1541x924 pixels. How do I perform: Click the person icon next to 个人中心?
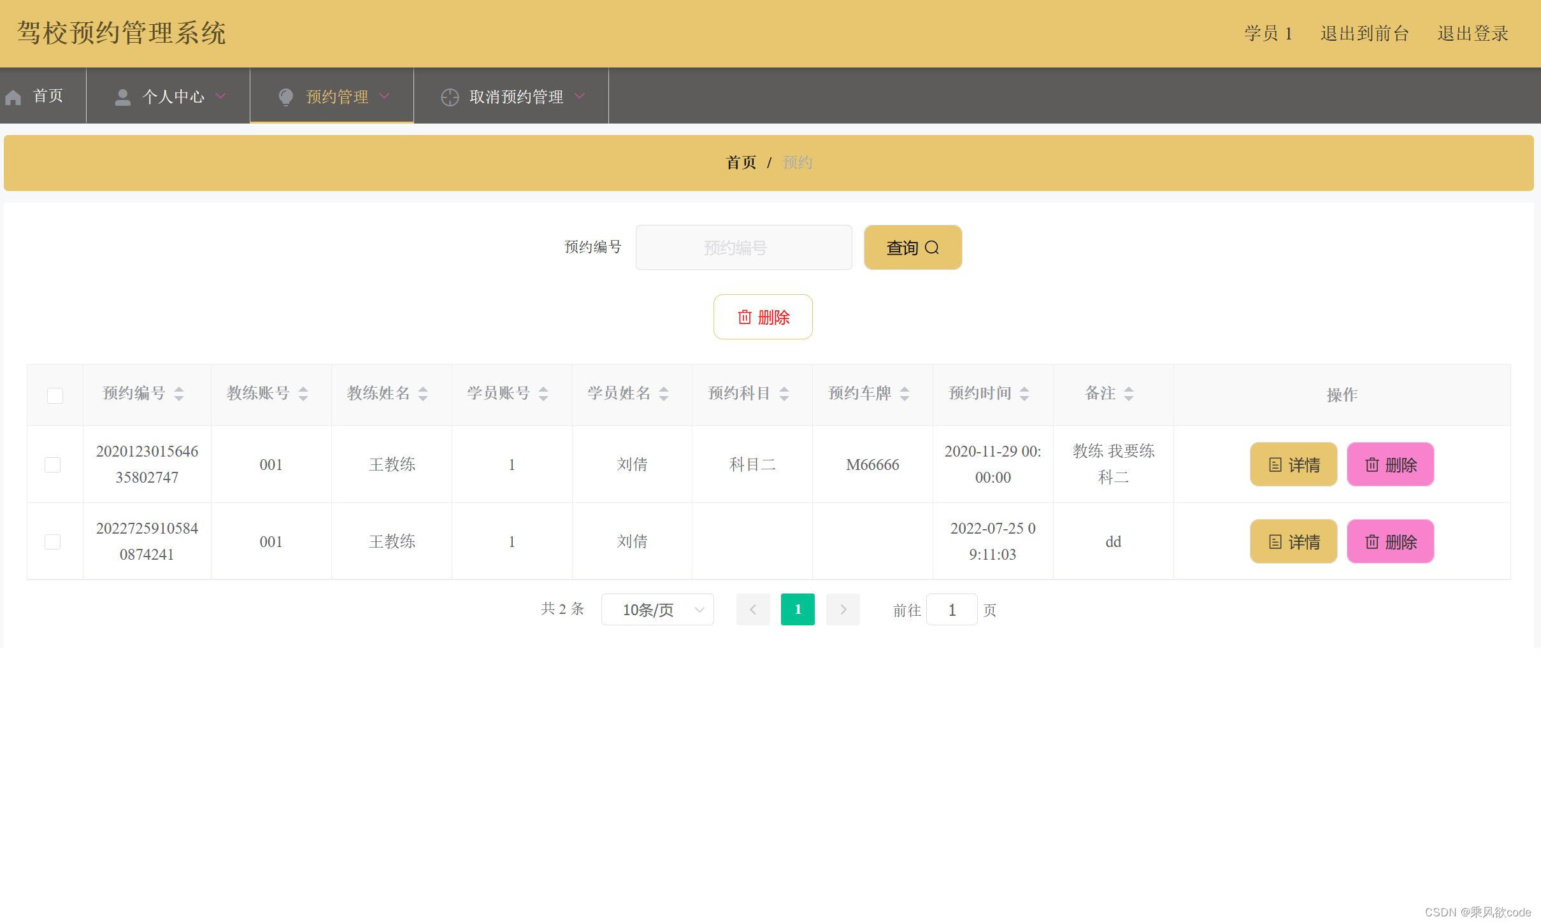coord(122,96)
